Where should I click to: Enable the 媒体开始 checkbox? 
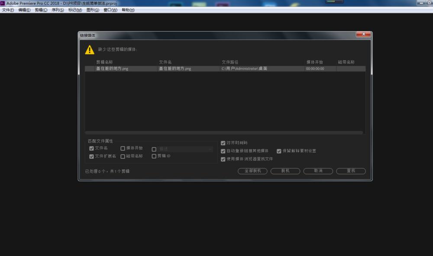point(122,149)
